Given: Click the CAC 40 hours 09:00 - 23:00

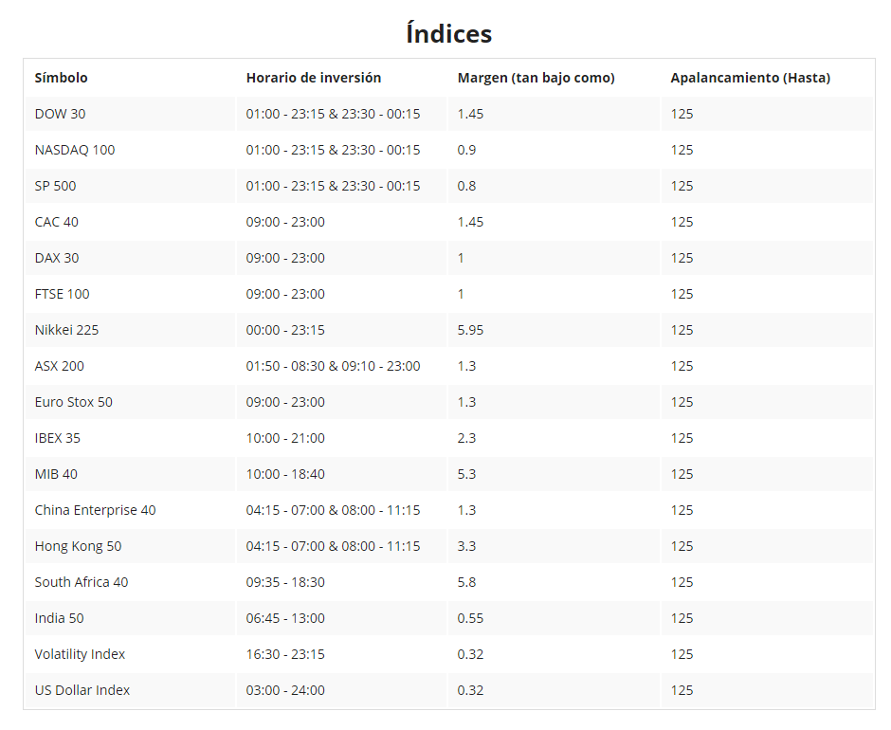Looking at the screenshot, I should click(285, 222).
